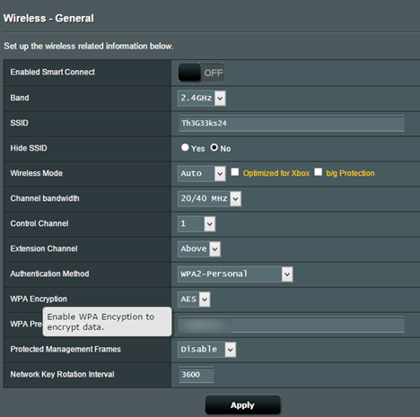Screen dimensions: 420x417
Task: Select No for Hide SSID
Action: (214, 147)
